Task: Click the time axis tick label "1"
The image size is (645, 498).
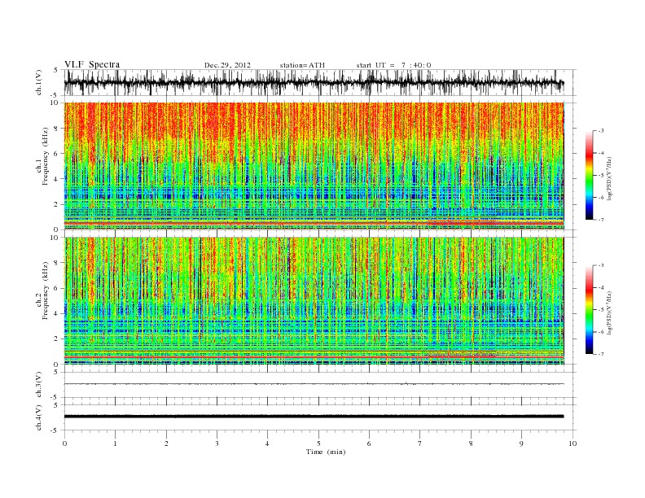Action: click(x=115, y=443)
